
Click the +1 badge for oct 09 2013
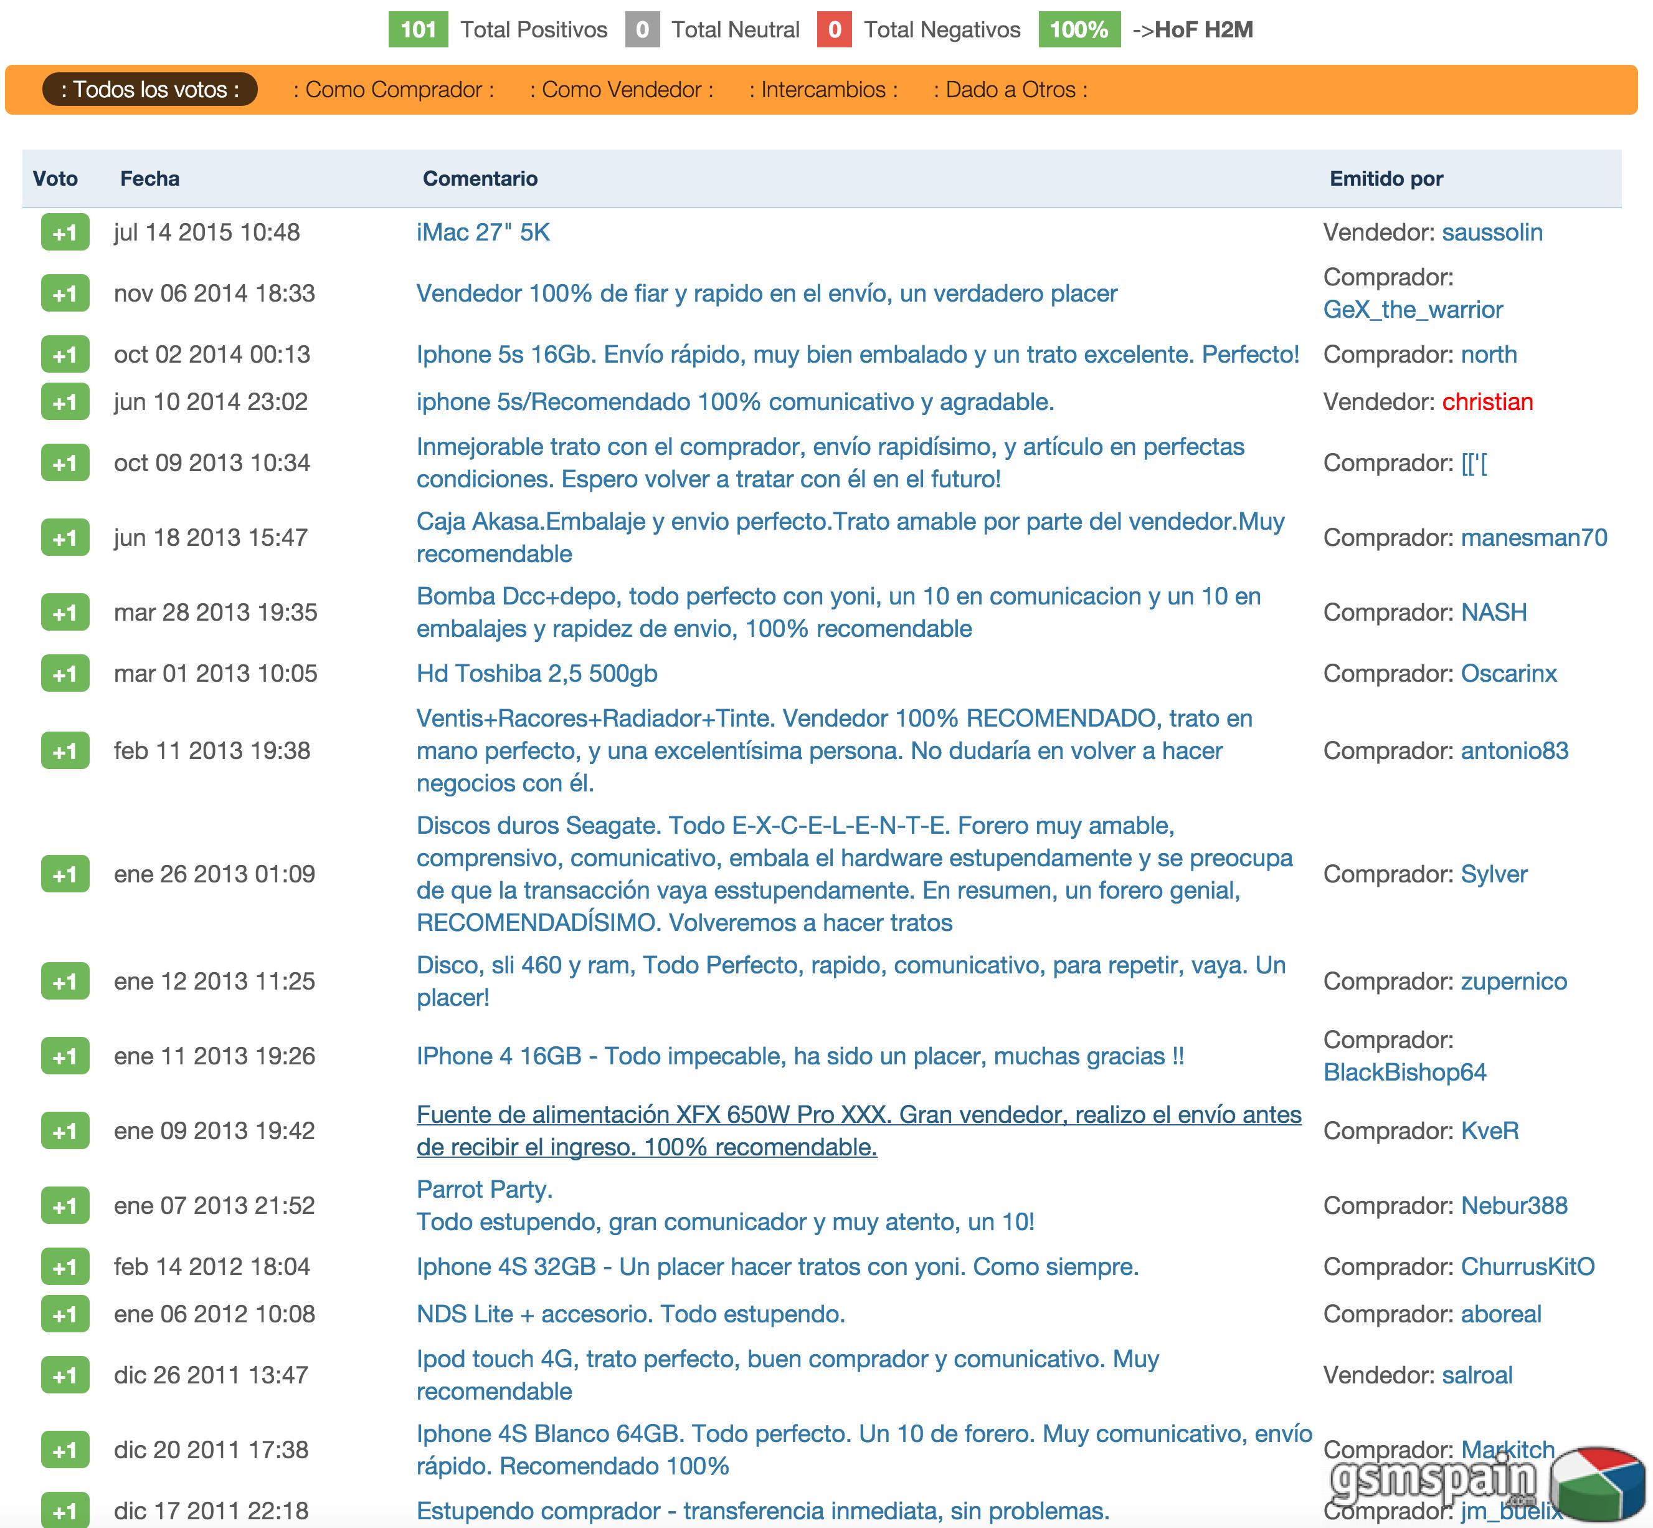click(x=65, y=463)
